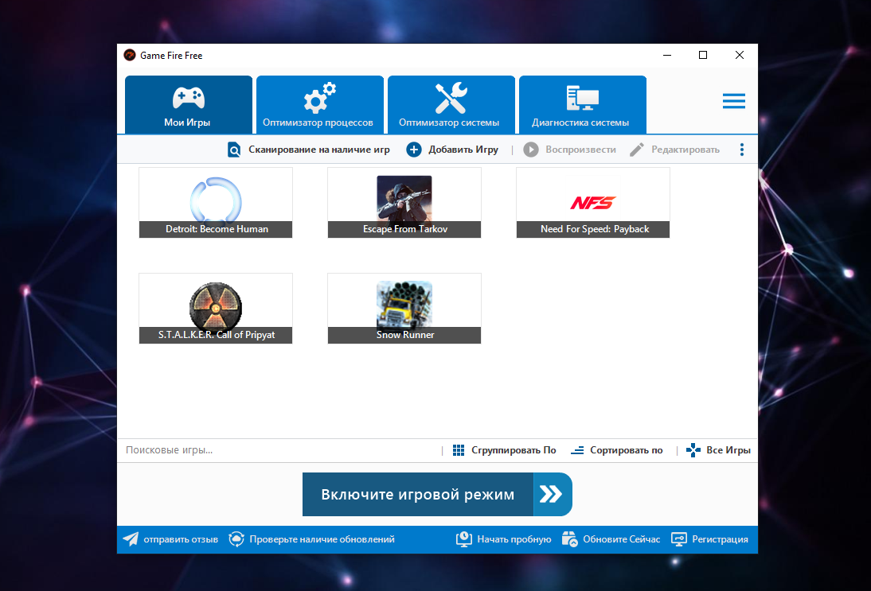
Task: Click Обновите Сейчас link
Action: 622,539
